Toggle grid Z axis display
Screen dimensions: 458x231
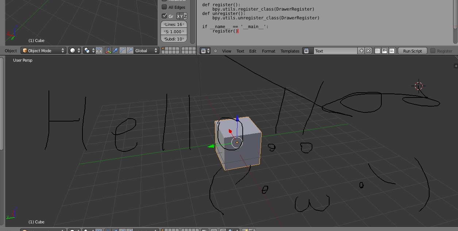click(185, 16)
